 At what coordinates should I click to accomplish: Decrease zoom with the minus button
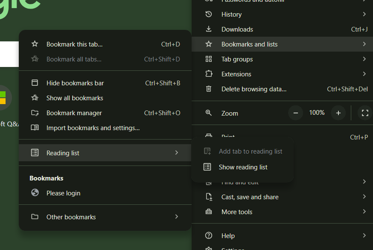pos(296,113)
